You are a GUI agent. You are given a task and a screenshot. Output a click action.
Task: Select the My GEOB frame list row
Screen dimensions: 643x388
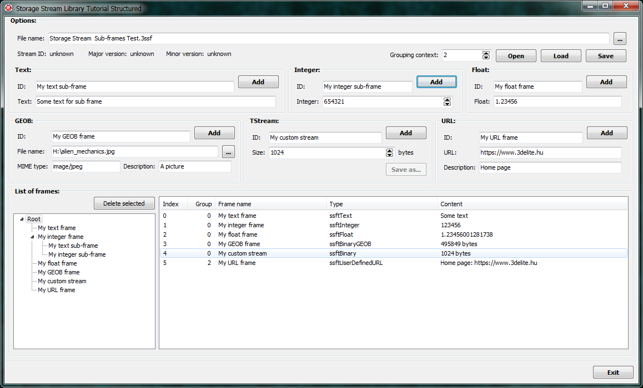(394, 244)
